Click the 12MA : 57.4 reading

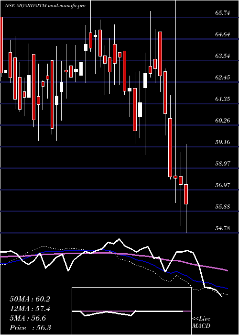[30, 309]
